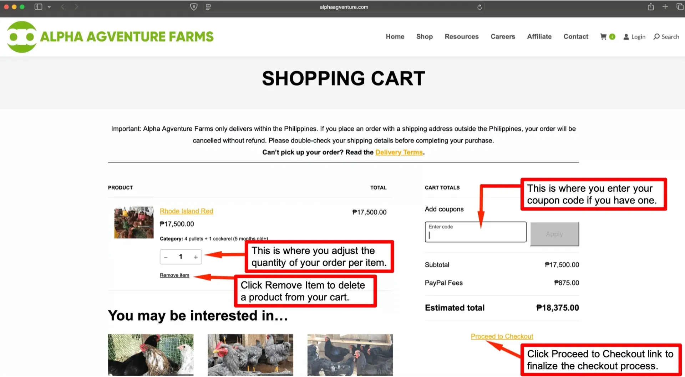Click the privacy shield icon
The width and height of the screenshot is (685, 377).
tap(194, 7)
